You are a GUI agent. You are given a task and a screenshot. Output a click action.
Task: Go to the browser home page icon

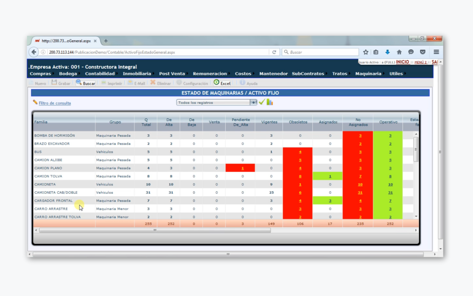[399, 52]
